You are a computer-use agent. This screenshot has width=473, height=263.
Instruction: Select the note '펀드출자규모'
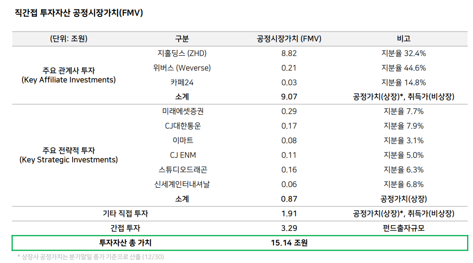(404, 228)
